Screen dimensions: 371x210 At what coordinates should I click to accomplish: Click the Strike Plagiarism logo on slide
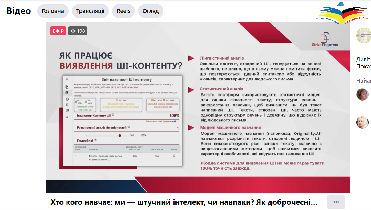click(x=325, y=40)
